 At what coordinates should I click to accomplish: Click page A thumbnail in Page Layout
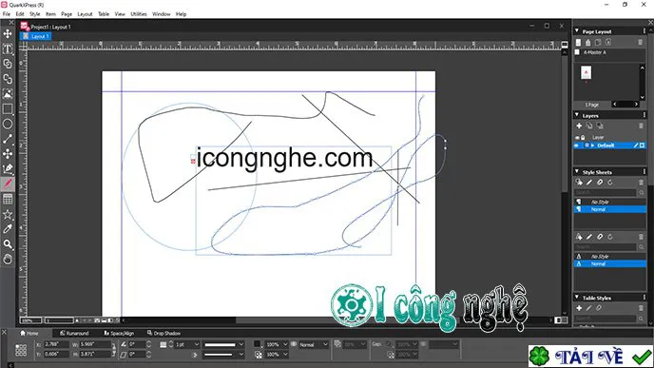pyautogui.click(x=586, y=73)
